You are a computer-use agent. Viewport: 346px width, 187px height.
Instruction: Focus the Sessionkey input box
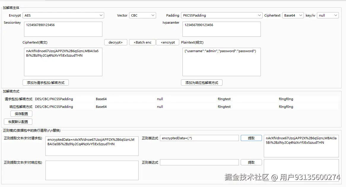coord(63,29)
